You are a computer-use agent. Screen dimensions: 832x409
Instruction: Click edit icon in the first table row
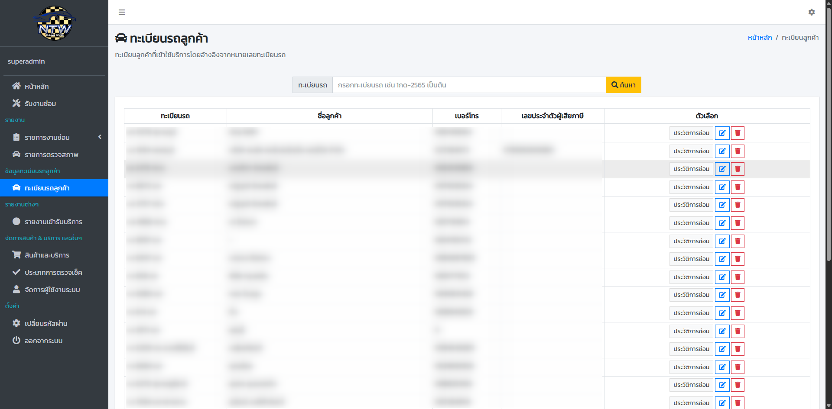point(722,133)
